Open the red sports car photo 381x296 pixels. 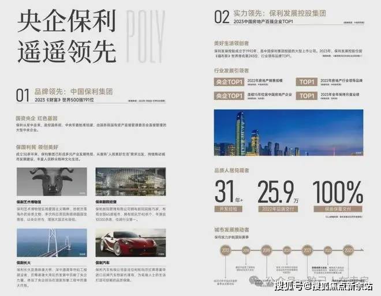130,242
